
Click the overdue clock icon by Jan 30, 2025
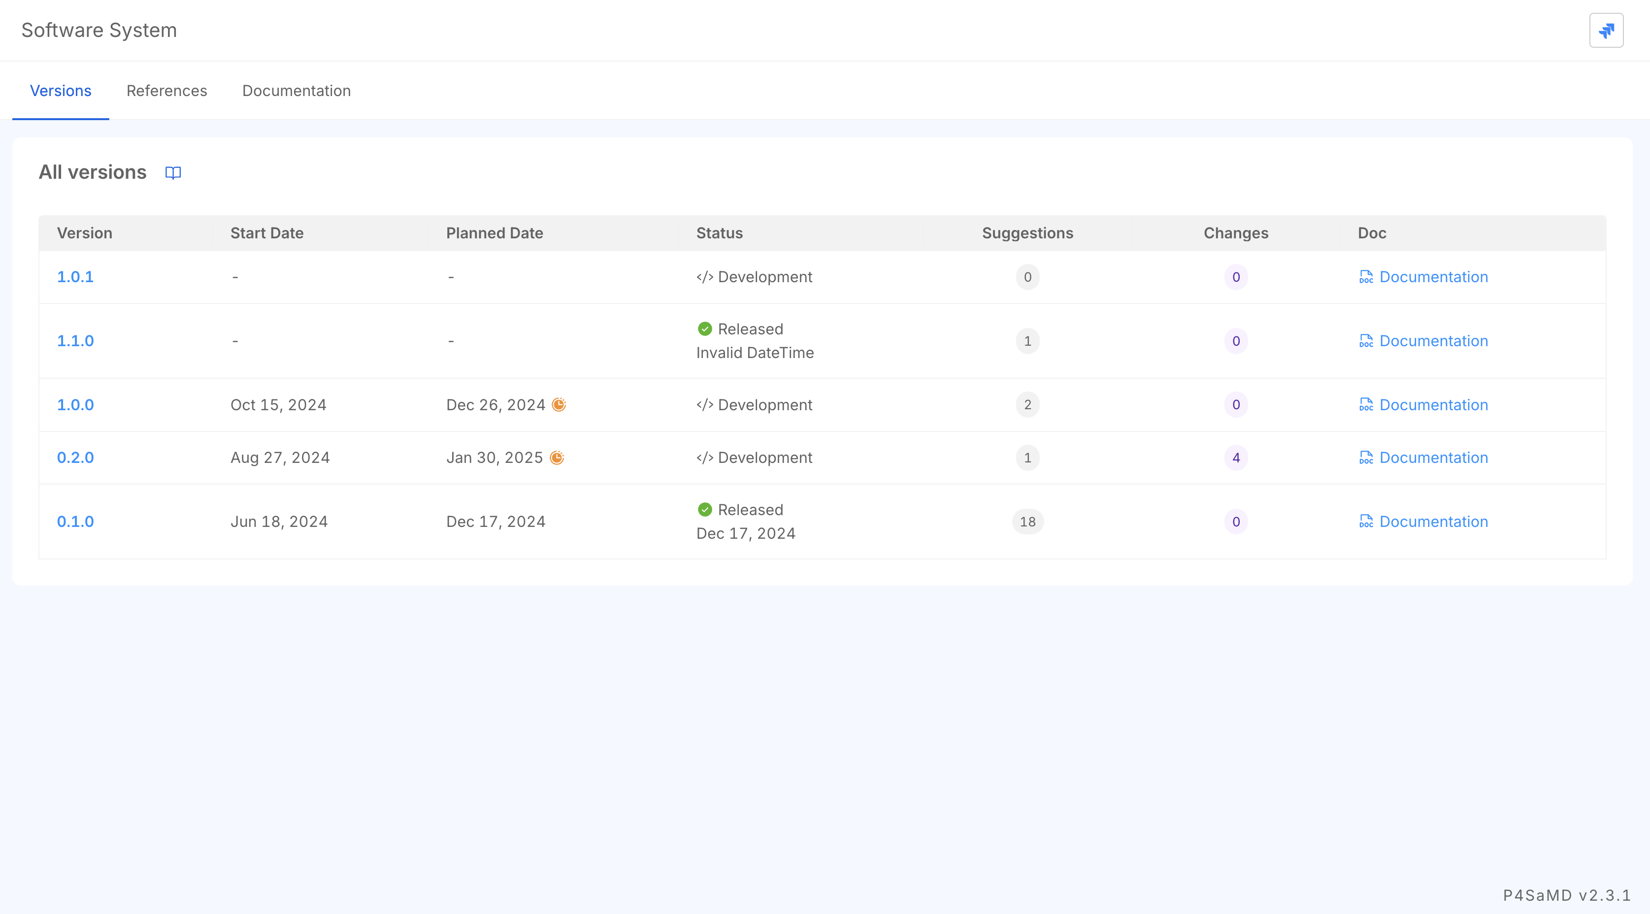tap(557, 457)
